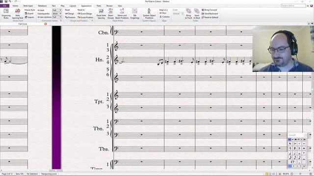Open the Play ribbon tab
314x176 pixels.
pyautogui.click(x=62, y=6)
